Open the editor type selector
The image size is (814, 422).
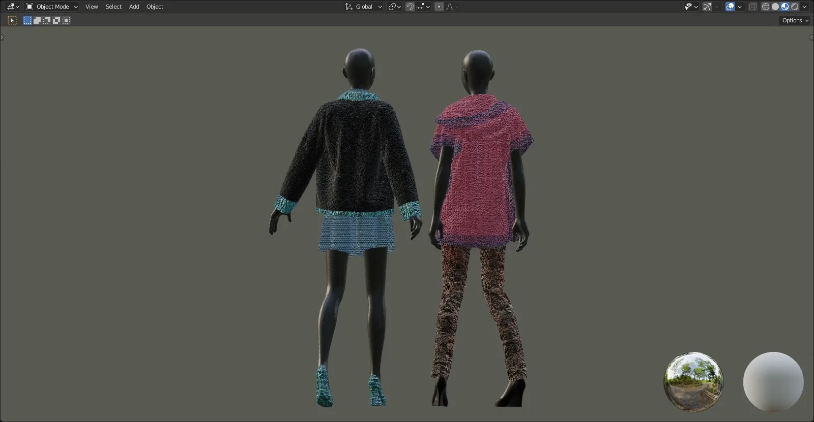click(13, 7)
